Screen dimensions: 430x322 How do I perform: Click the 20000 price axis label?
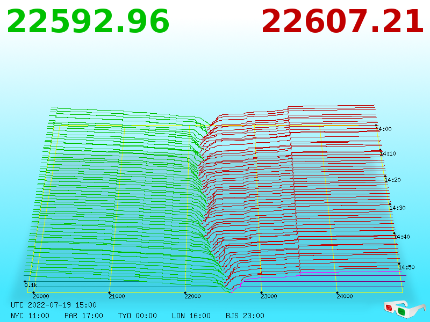[x=41, y=296]
